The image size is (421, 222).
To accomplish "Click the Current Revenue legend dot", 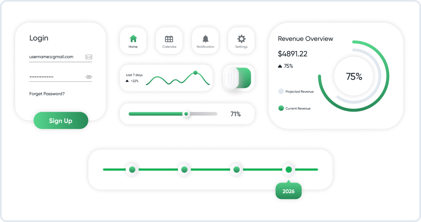I will [281, 108].
